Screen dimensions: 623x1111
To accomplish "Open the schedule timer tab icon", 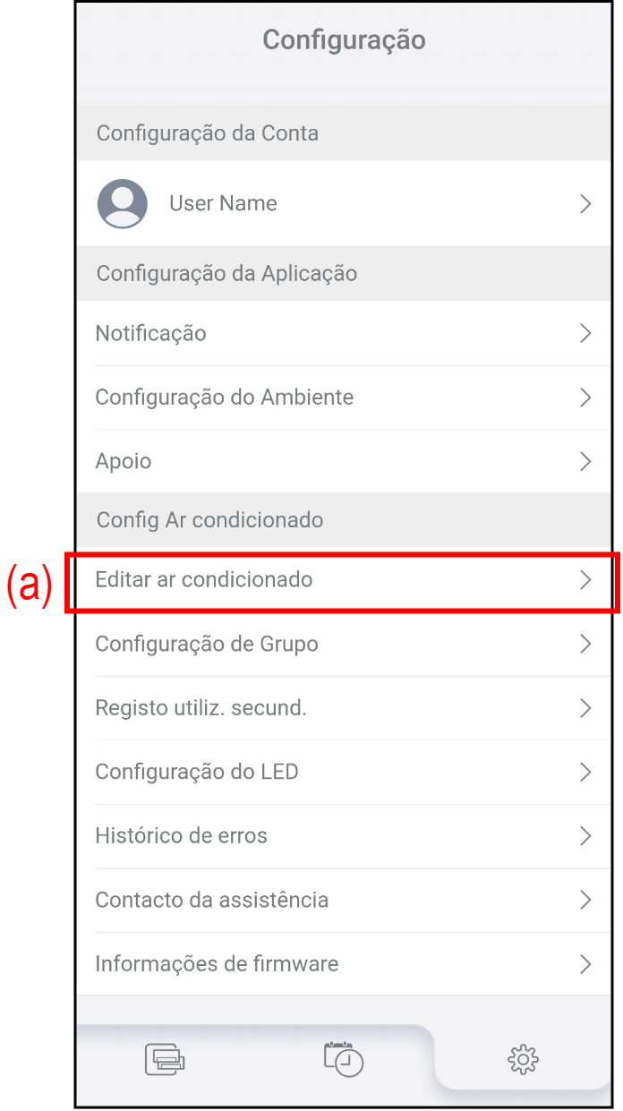I will [344, 1058].
